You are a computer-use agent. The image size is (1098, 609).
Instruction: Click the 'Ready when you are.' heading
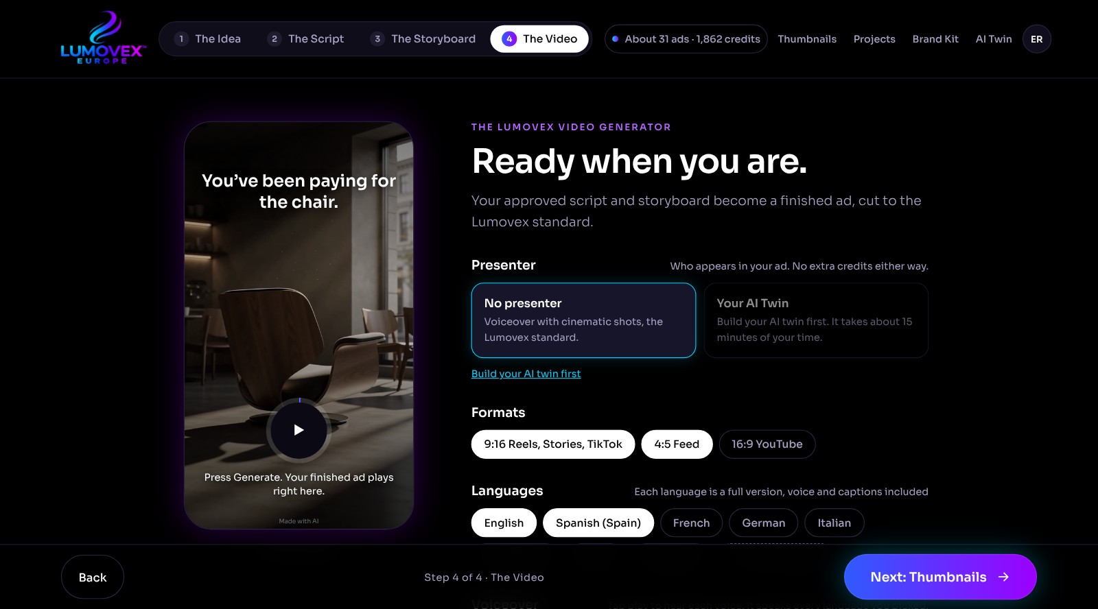[640, 162]
